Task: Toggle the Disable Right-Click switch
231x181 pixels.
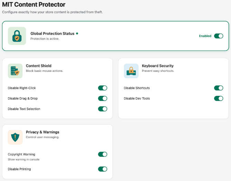Action: click(103, 88)
